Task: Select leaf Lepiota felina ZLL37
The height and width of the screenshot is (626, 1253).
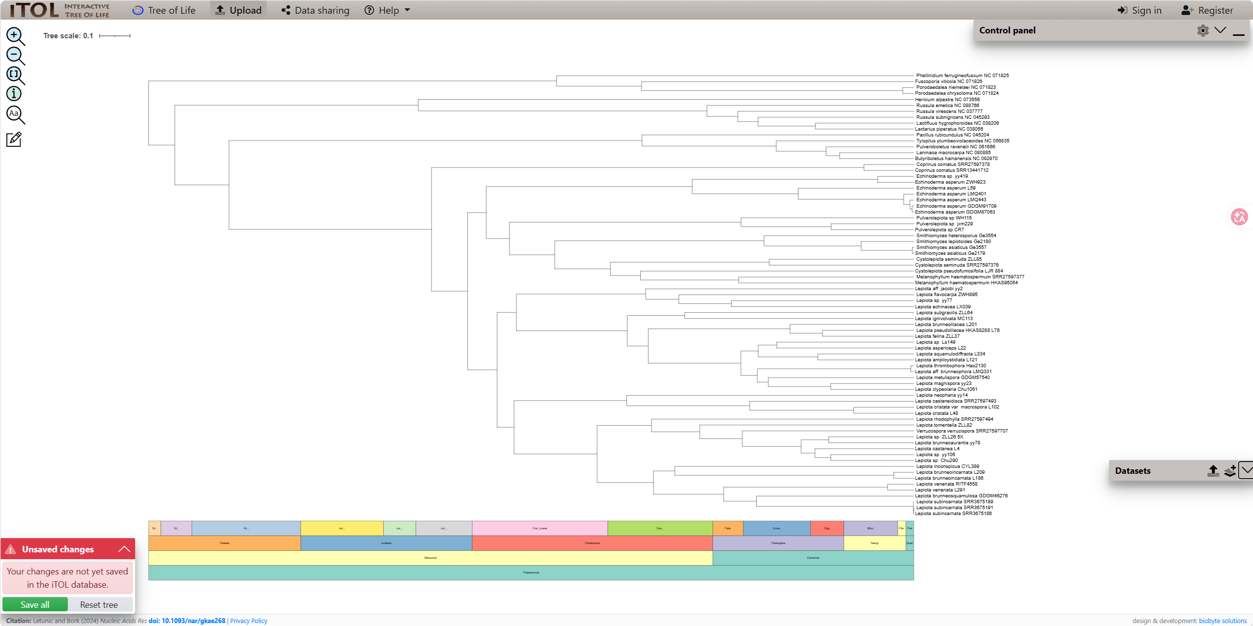Action: click(937, 336)
